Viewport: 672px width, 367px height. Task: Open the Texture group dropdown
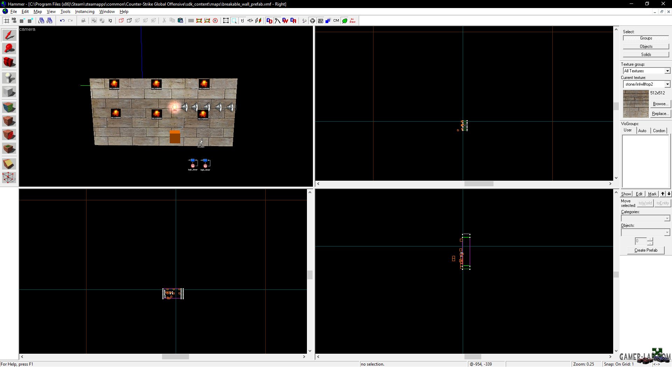point(667,71)
